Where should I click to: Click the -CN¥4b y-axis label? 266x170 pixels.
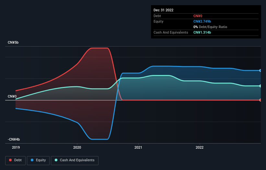coord(14,139)
